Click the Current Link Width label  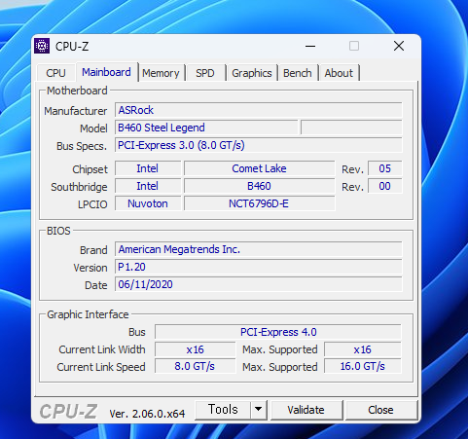(102, 349)
